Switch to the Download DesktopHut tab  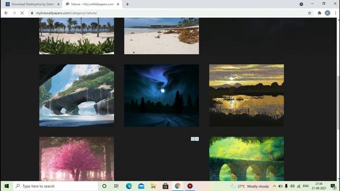pyautogui.click(x=32, y=4)
